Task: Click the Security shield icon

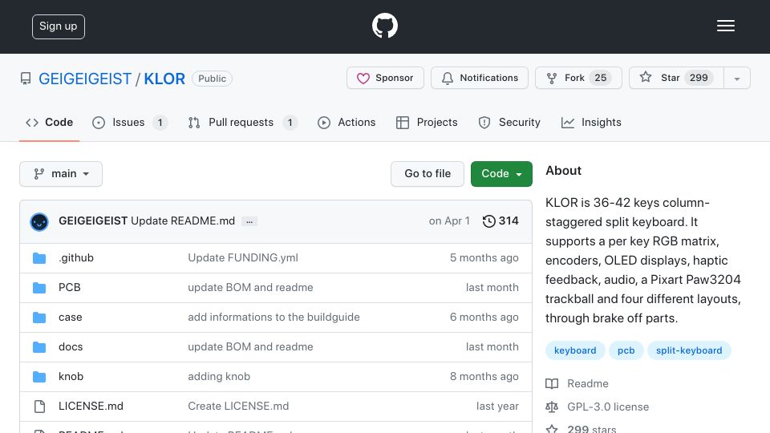Action: tap(484, 123)
